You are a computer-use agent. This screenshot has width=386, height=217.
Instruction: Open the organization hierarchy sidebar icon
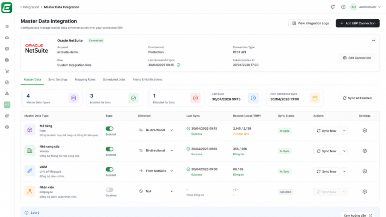click(7, 94)
